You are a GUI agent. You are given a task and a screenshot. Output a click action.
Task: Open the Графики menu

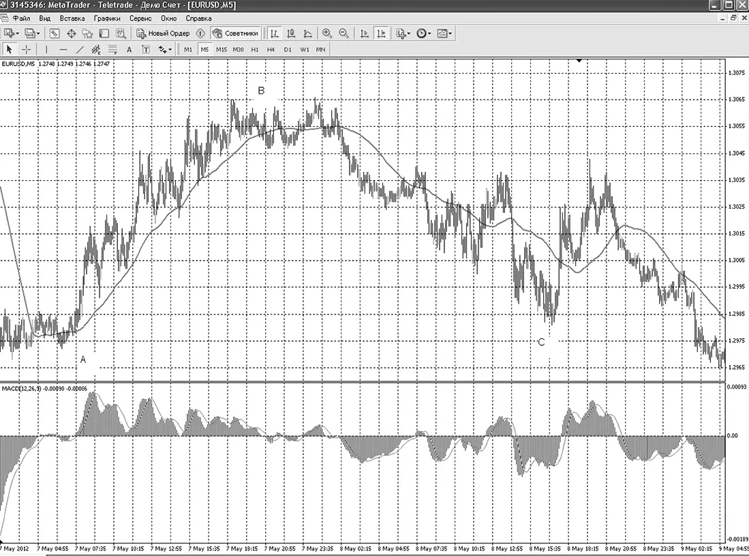tap(107, 18)
